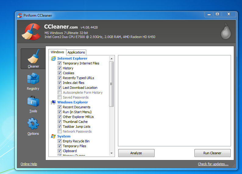The width and height of the screenshot is (242, 174).
Task: Switch to the Applications tab
Action: [x=76, y=52]
